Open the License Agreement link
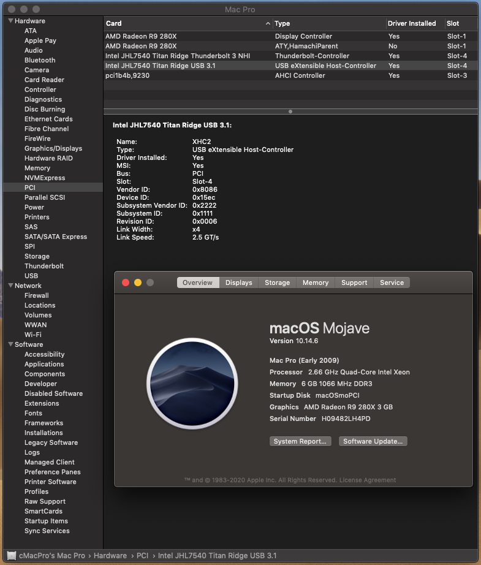 368,480
